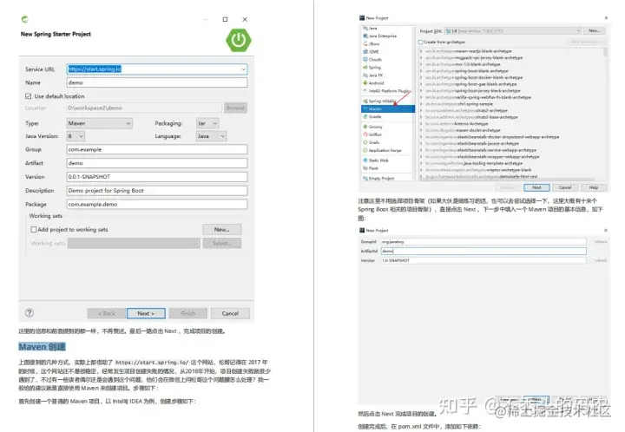Select Application Forge project type
This screenshot has height=432, width=625.
point(382,150)
